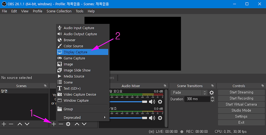The image size is (266, 135).
Task: Mute the first audio mixer channel speaker
Action: 152,102
